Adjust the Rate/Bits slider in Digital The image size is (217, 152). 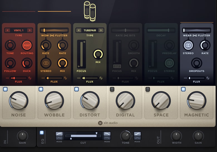point(125,30)
